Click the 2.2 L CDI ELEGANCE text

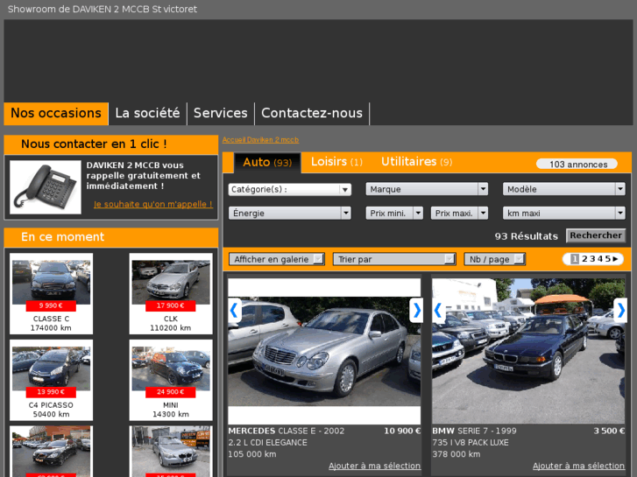(267, 443)
